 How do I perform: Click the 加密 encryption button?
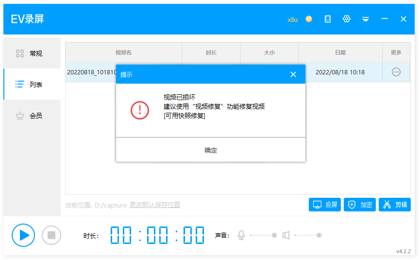360,205
